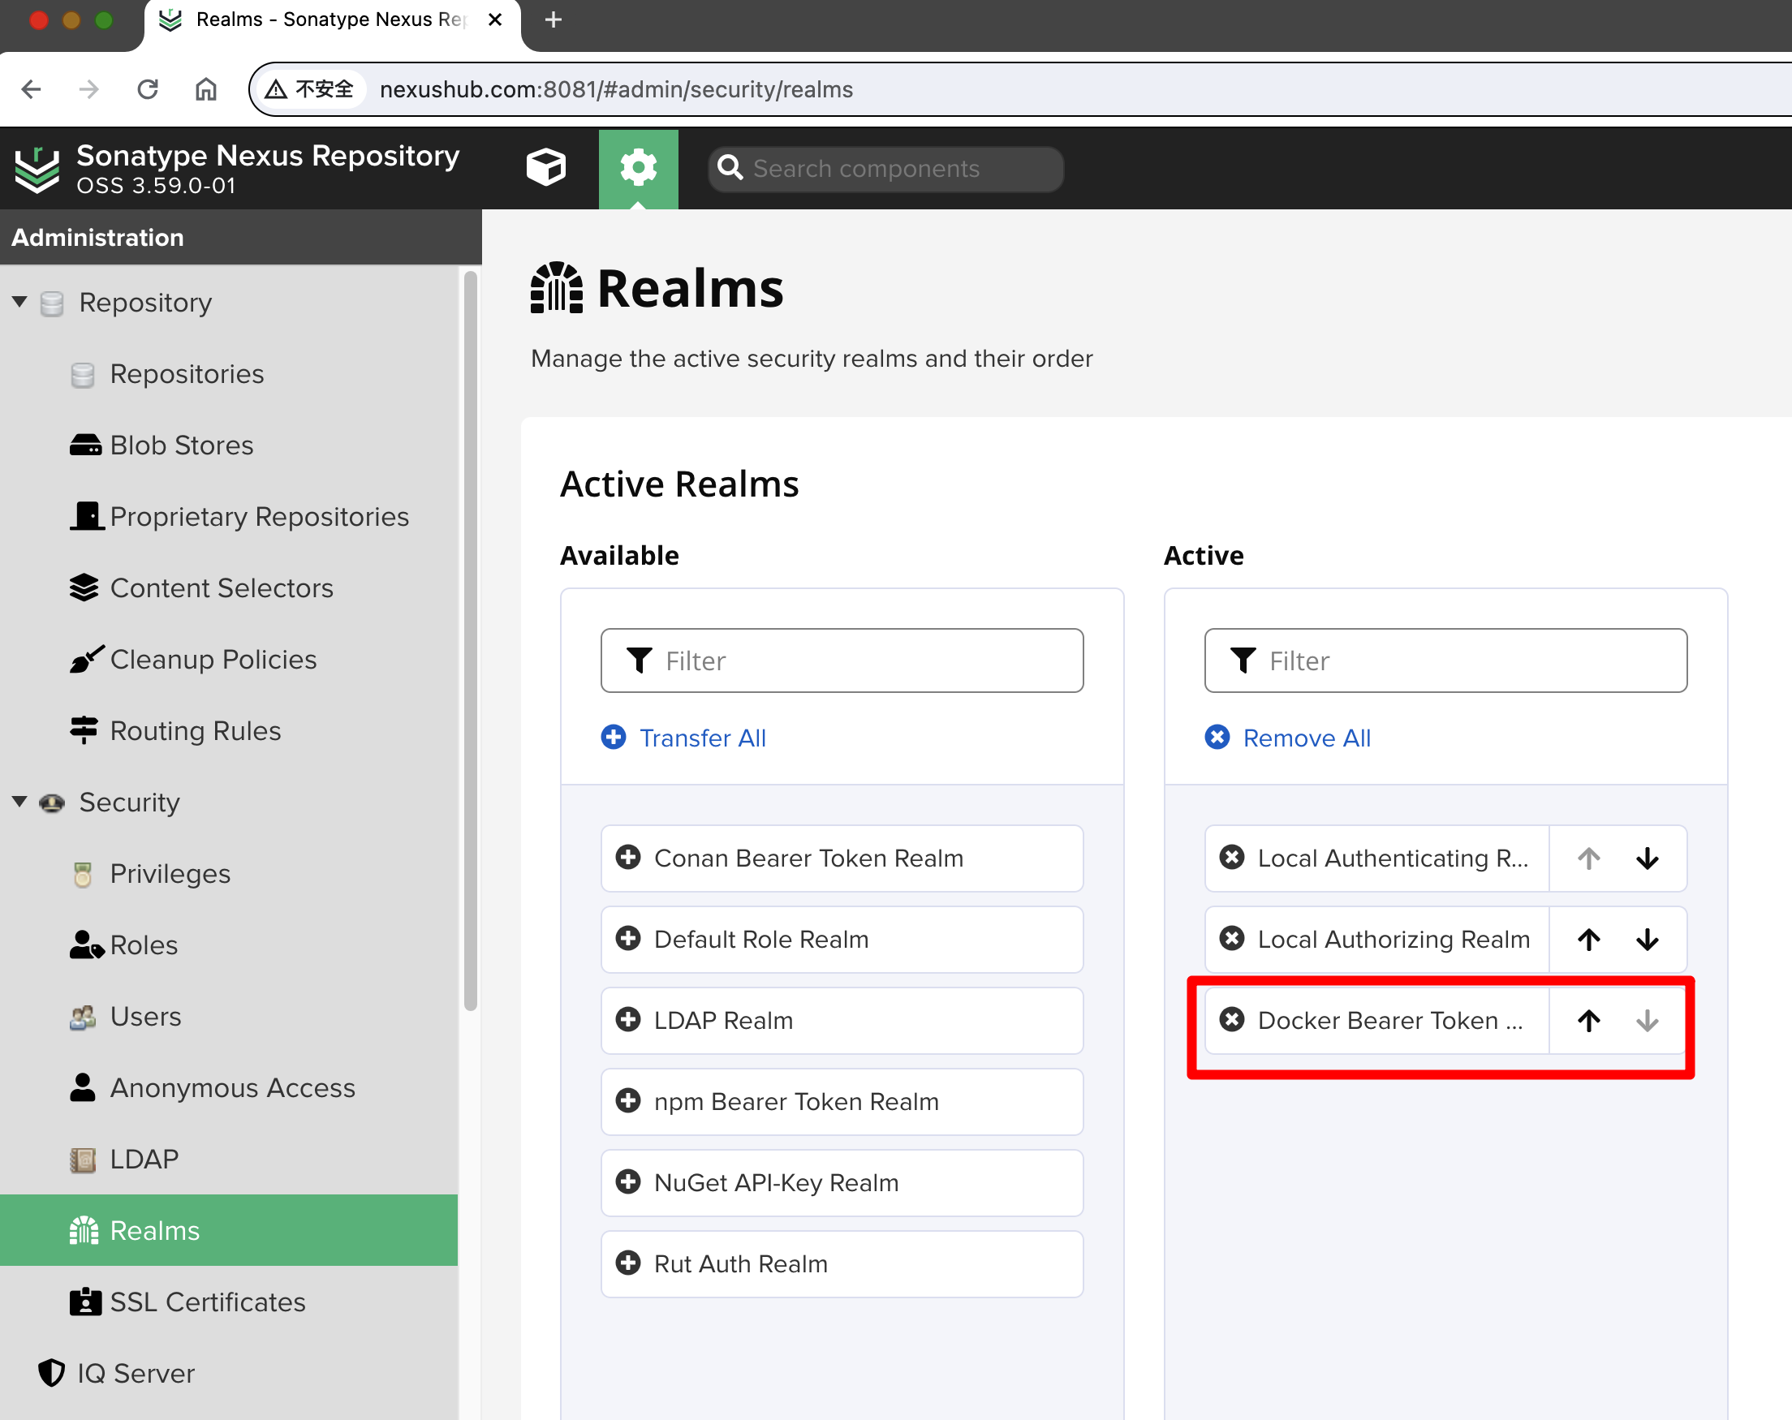Click the search magnifier icon
The height and width of the screenshot is (1420, 1792).
(730, 168)
